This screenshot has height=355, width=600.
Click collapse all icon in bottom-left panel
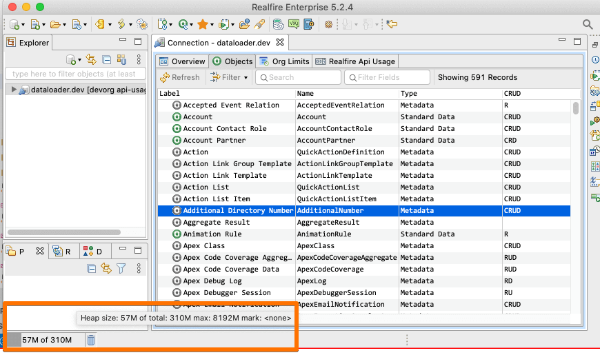tap(92, 269)
